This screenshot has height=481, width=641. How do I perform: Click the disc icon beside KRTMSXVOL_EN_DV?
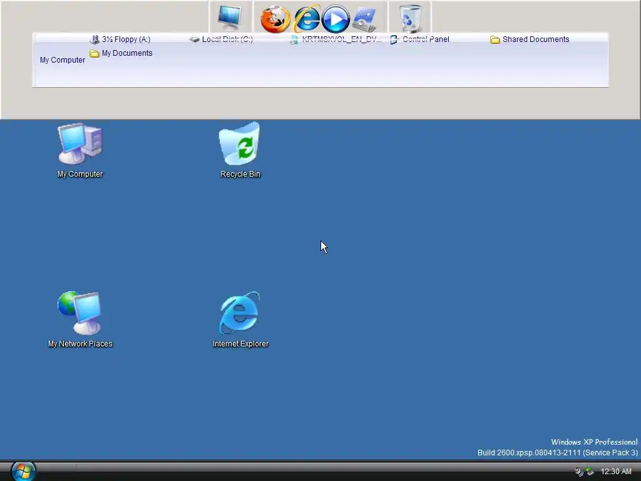(x=294, y=39)
